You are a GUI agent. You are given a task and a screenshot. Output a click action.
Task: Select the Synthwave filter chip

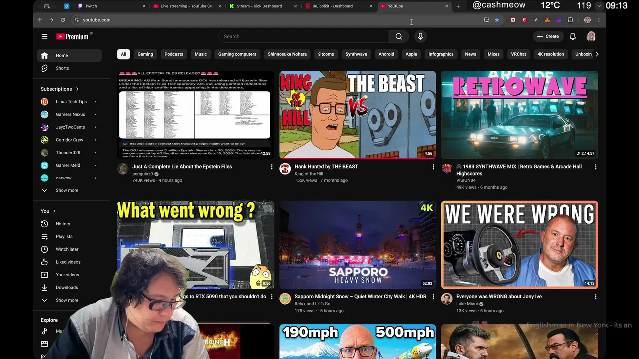[x=356, y=54]
